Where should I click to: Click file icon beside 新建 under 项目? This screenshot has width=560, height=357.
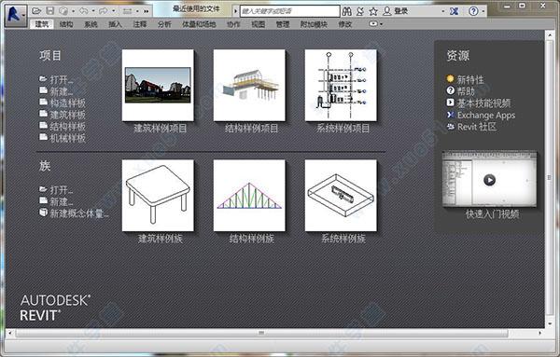tap(43, 90)
